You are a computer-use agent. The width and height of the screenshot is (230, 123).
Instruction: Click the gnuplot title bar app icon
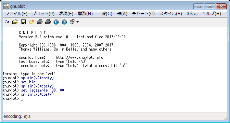pyautogui.click(x=6, y=6)
